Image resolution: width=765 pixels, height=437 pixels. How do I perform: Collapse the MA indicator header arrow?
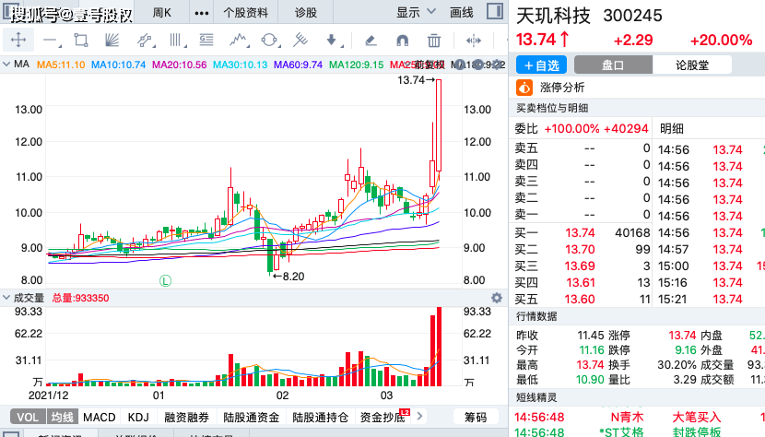(x=6, y=65)
